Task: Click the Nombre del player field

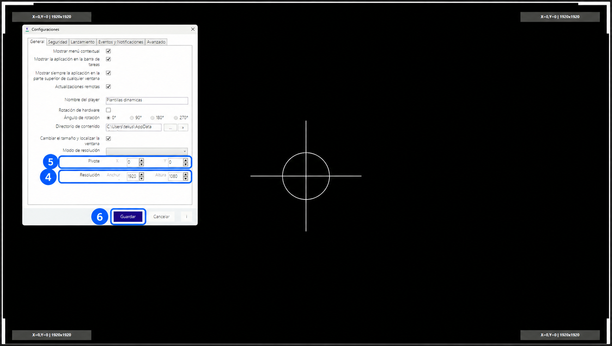Action: 147,100
